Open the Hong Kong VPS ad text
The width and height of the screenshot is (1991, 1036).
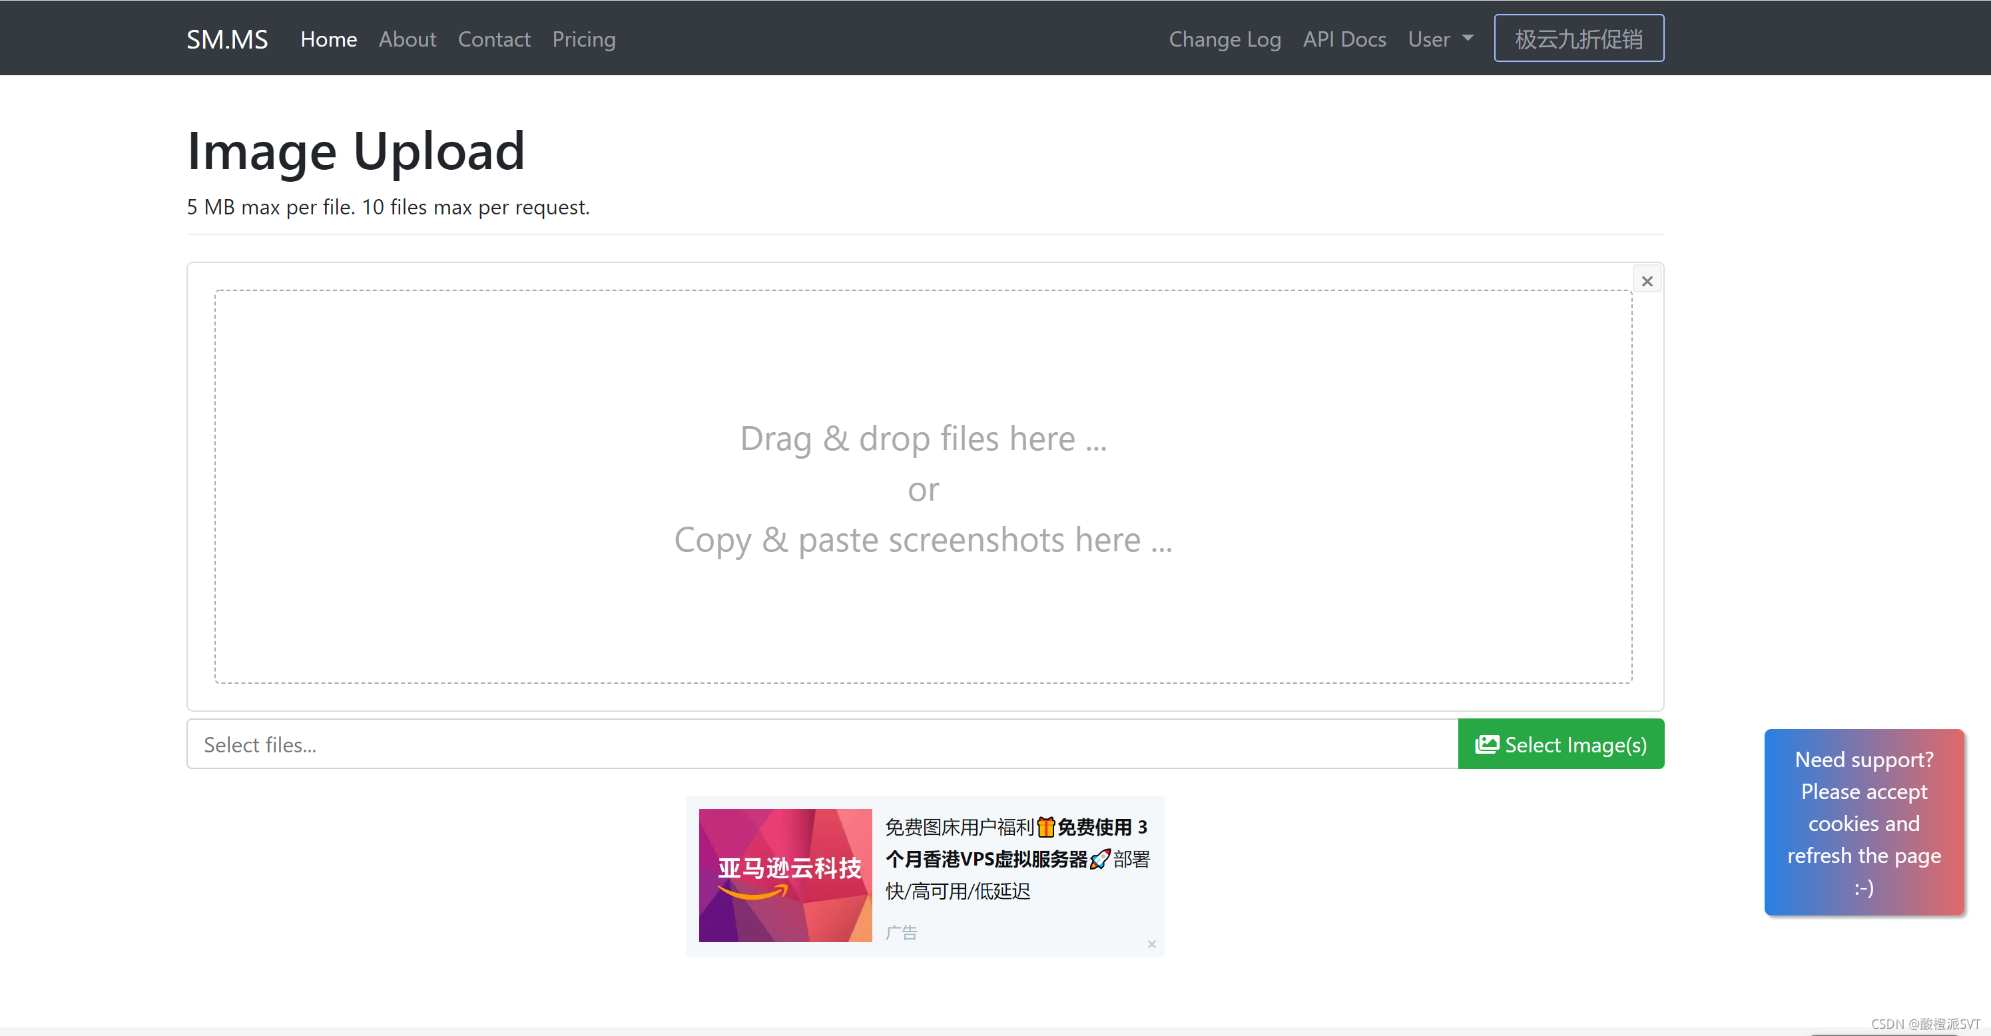[x=1016, y=858]
